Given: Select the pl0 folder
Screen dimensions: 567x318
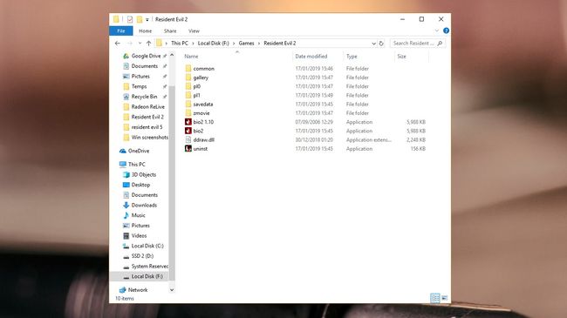Looking at the screenshot, I should 197,87.
